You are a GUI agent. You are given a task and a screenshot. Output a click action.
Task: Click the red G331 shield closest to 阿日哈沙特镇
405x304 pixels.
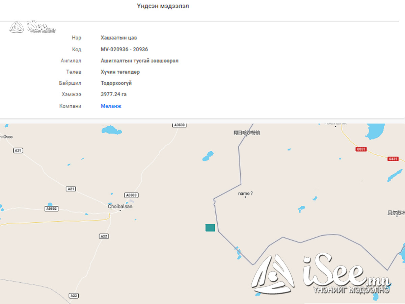[361, 149]
